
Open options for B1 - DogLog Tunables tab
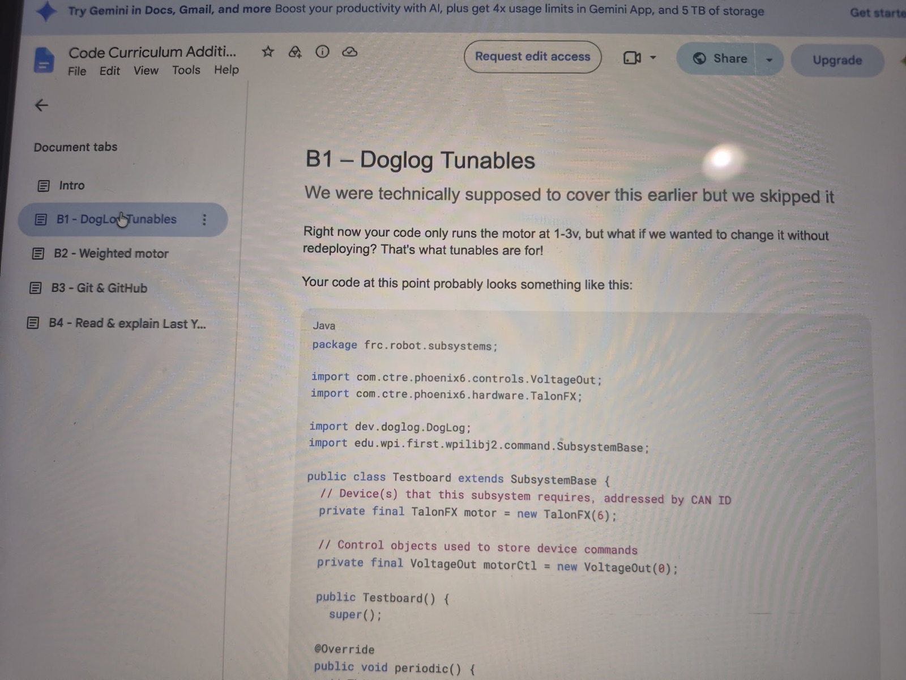point(204,220)
